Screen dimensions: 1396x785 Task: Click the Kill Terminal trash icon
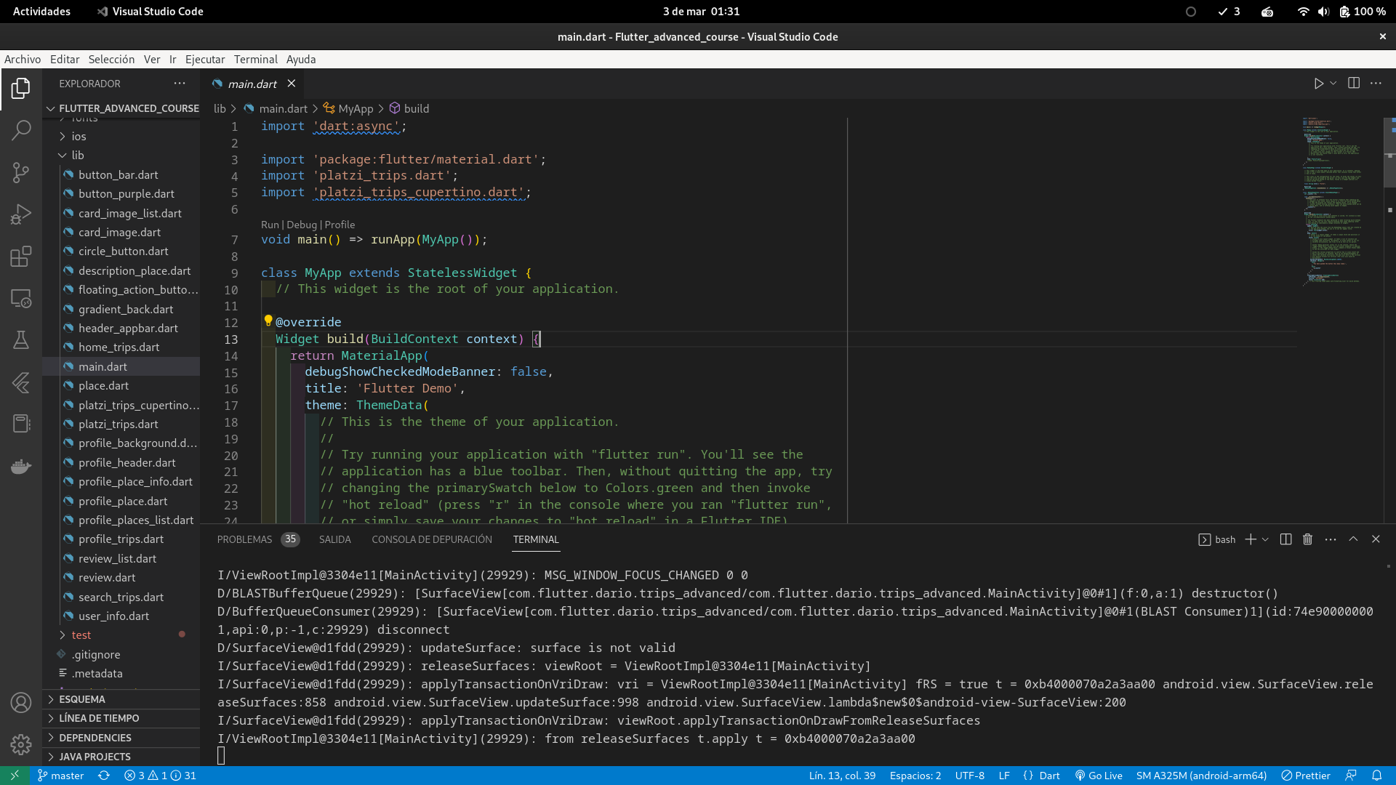click(1307, 539)
